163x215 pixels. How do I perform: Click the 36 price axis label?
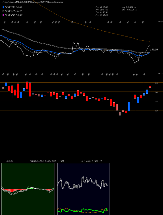[x=156, y=93]
